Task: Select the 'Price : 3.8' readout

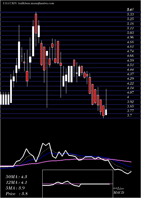Action: 16,193
